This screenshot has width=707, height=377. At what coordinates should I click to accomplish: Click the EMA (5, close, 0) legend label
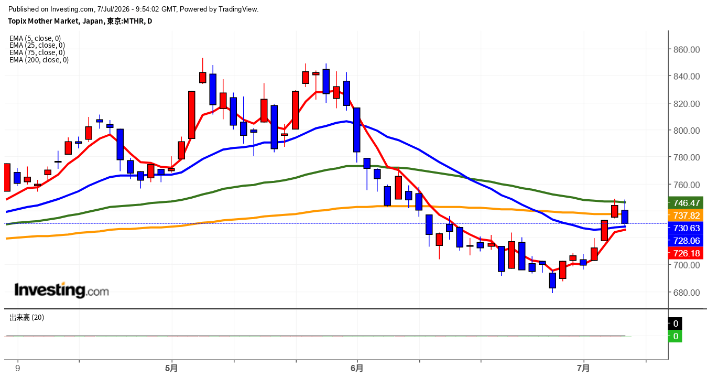point(35,38)
